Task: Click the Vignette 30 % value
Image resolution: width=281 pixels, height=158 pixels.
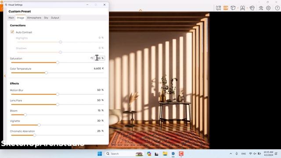Action: pos(101,121)
